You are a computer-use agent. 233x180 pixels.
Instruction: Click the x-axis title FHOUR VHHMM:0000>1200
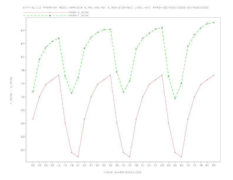tap(122, 172)
